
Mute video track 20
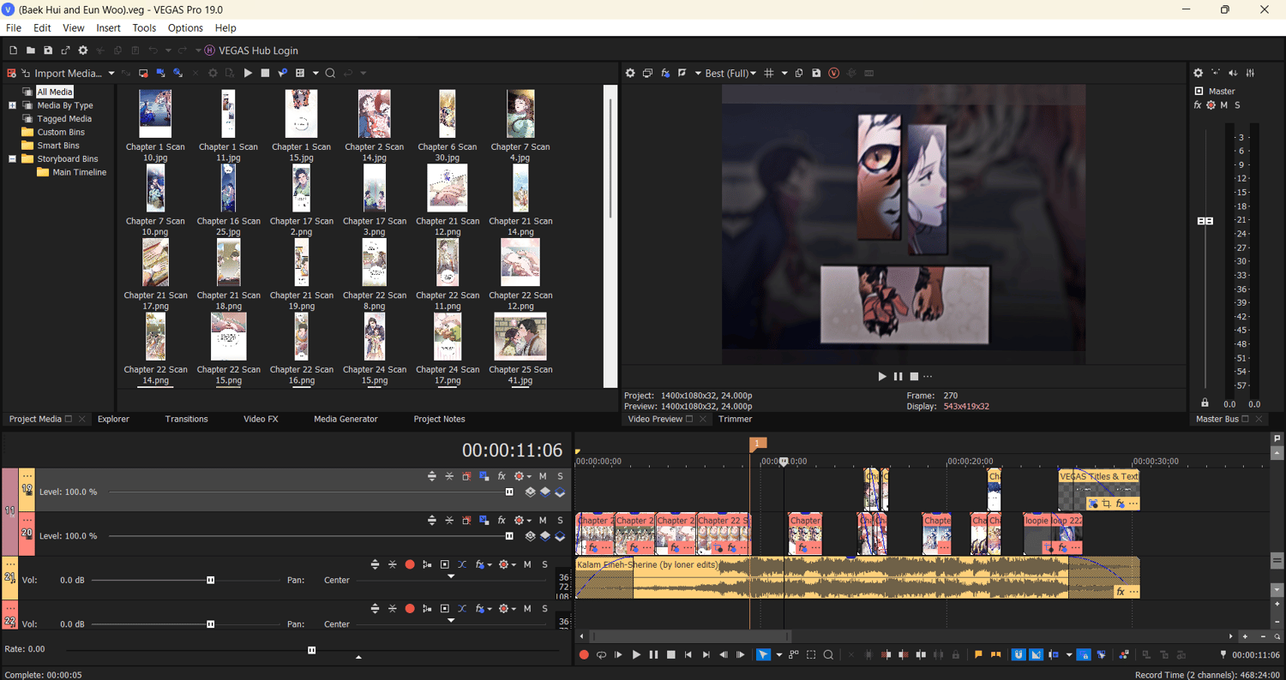tap(543, 520)
